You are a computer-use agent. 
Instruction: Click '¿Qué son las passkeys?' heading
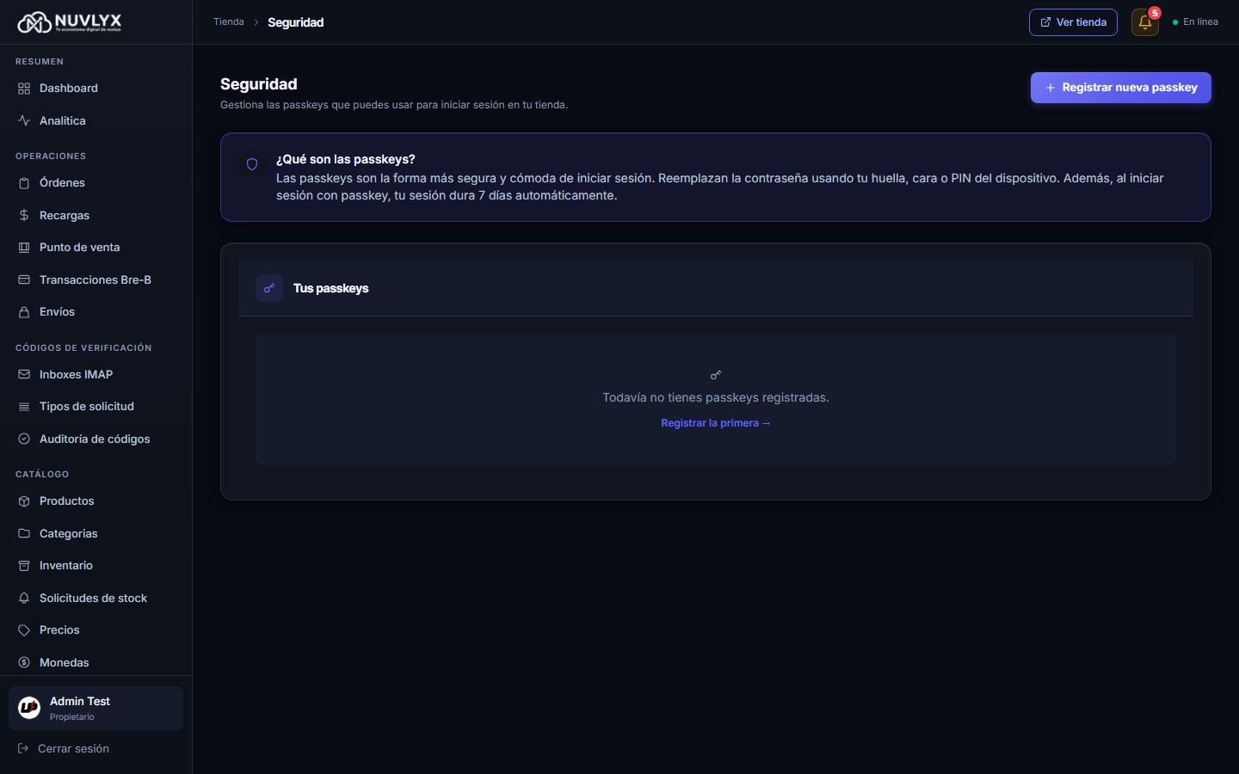tap(345, 159)
